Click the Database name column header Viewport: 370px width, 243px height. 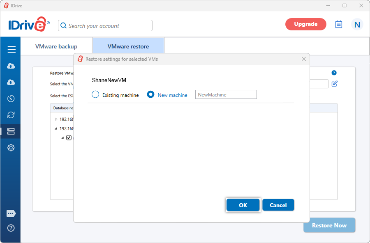coord(63,108)
